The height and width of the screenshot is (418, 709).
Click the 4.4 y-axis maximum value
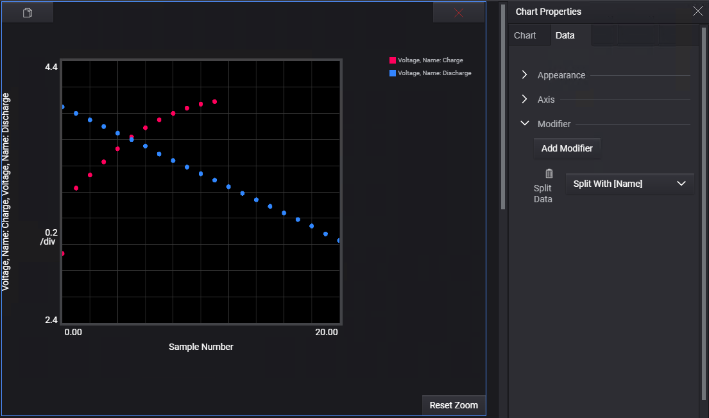point(51,67)
